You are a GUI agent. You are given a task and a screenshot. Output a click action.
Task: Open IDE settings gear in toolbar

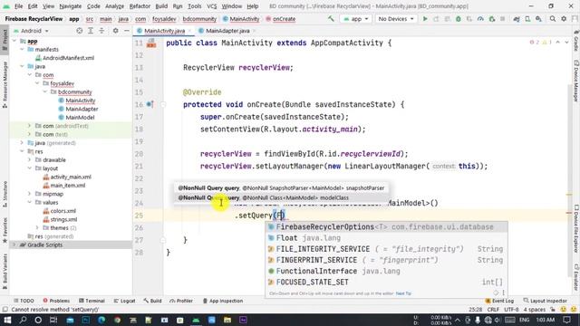(x=564, y=18)
